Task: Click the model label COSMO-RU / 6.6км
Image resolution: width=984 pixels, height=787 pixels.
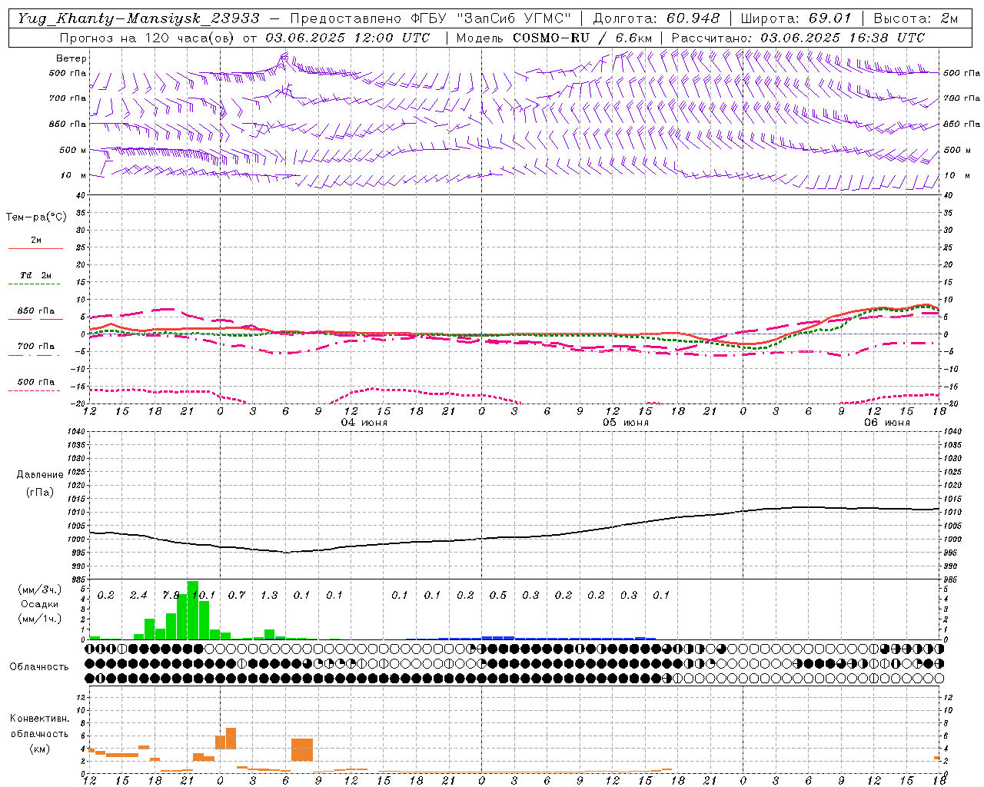Action: coord(583,38)
